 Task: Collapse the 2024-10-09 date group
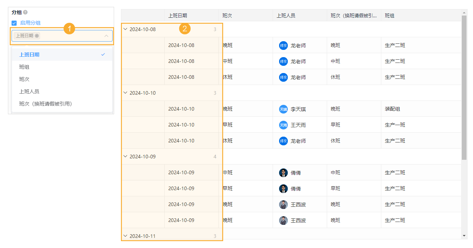(125, 157)
